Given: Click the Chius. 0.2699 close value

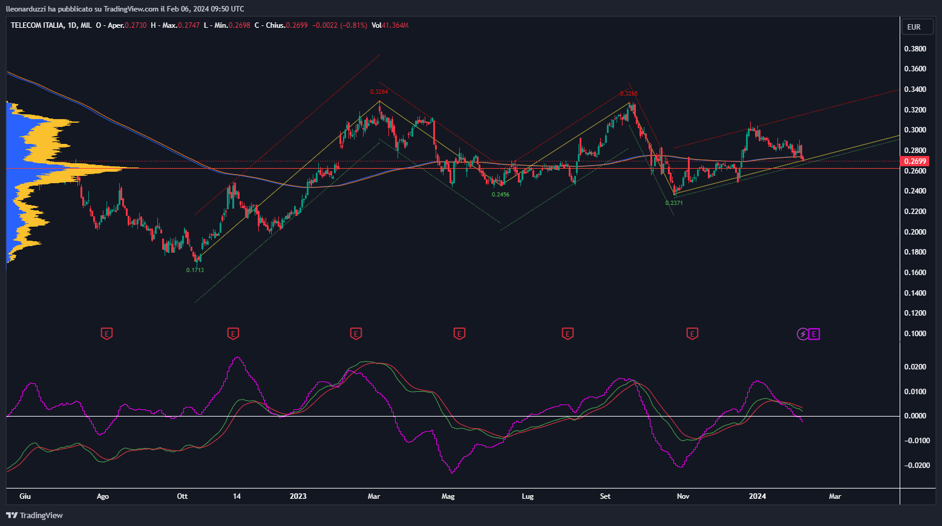Looking at the screenshot, I should (287, 25).
